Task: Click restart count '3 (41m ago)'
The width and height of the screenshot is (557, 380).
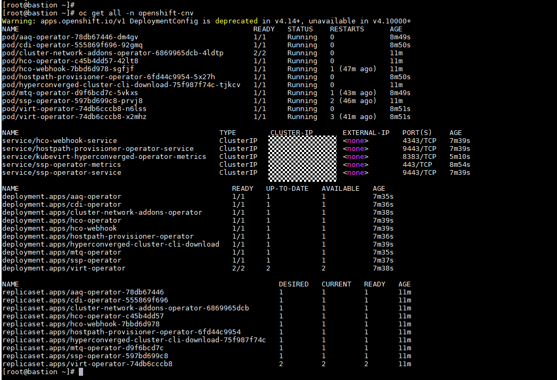Action: coord(353,117)
